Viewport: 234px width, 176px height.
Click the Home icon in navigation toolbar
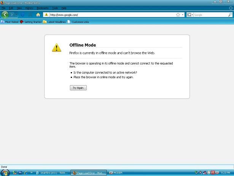tap(38, 15)
